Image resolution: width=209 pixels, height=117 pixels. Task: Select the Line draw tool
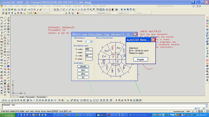point(5,18)
